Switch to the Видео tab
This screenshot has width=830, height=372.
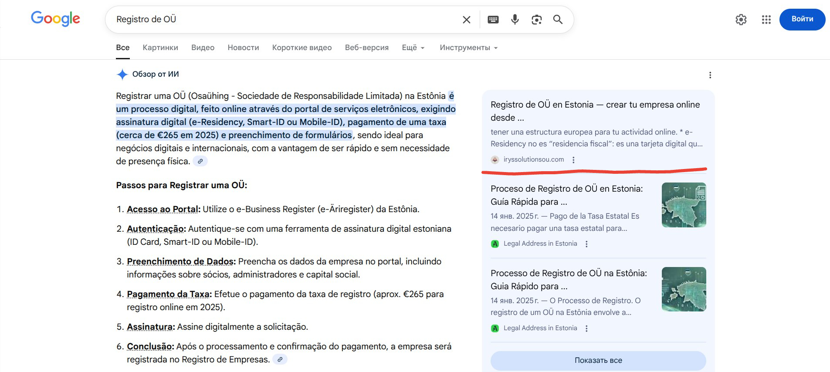pyautogui.click(x=203, y=47)
